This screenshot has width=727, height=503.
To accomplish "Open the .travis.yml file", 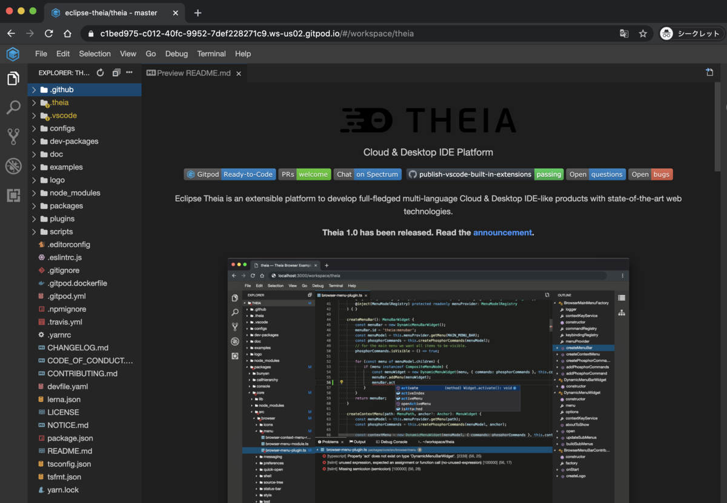I will click(84, 322).
